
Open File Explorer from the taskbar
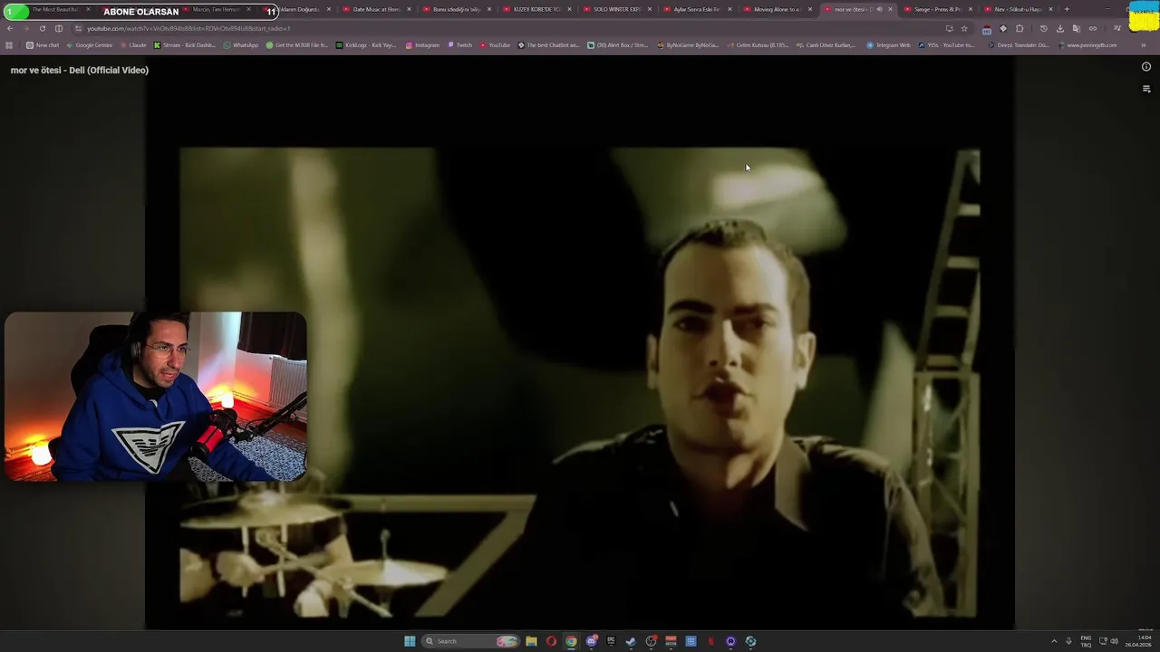tap(531, 641)
